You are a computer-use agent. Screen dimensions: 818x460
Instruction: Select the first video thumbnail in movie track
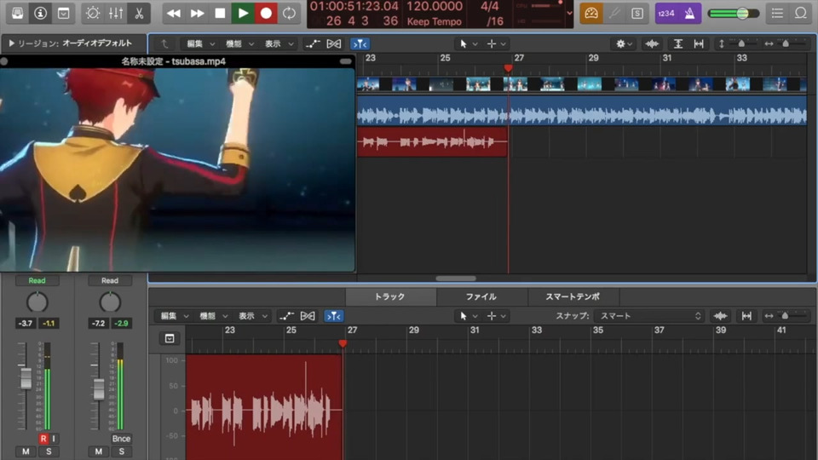point(368,84)
